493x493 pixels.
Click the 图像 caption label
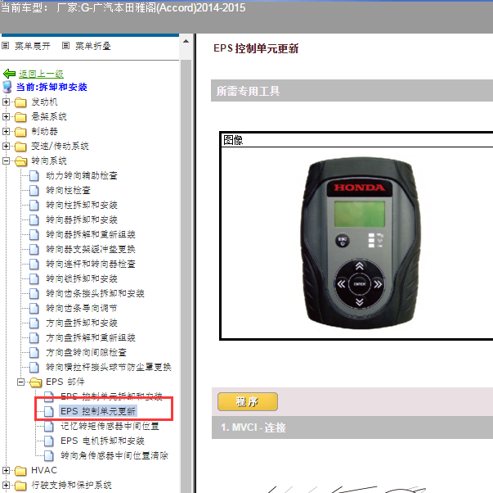click(x=233, y=140)
